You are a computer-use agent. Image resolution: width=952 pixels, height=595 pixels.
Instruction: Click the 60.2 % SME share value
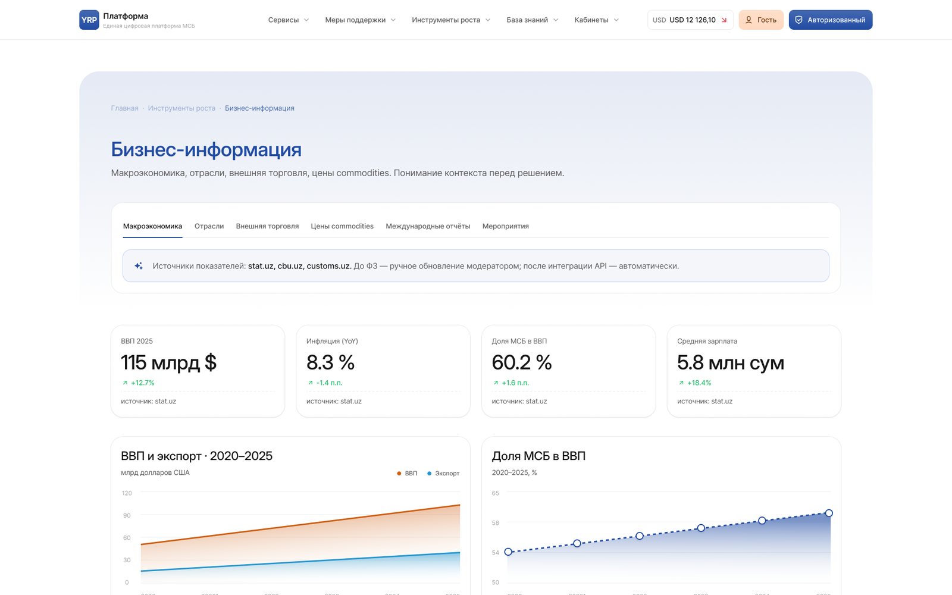tap(522, 362)
